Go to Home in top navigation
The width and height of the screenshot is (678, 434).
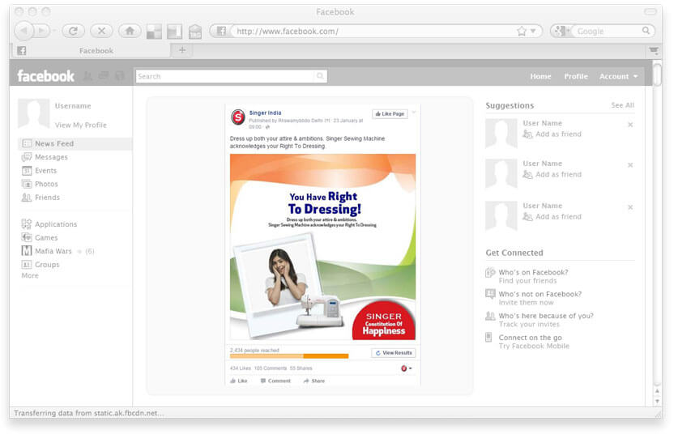[x=540, y=76]
